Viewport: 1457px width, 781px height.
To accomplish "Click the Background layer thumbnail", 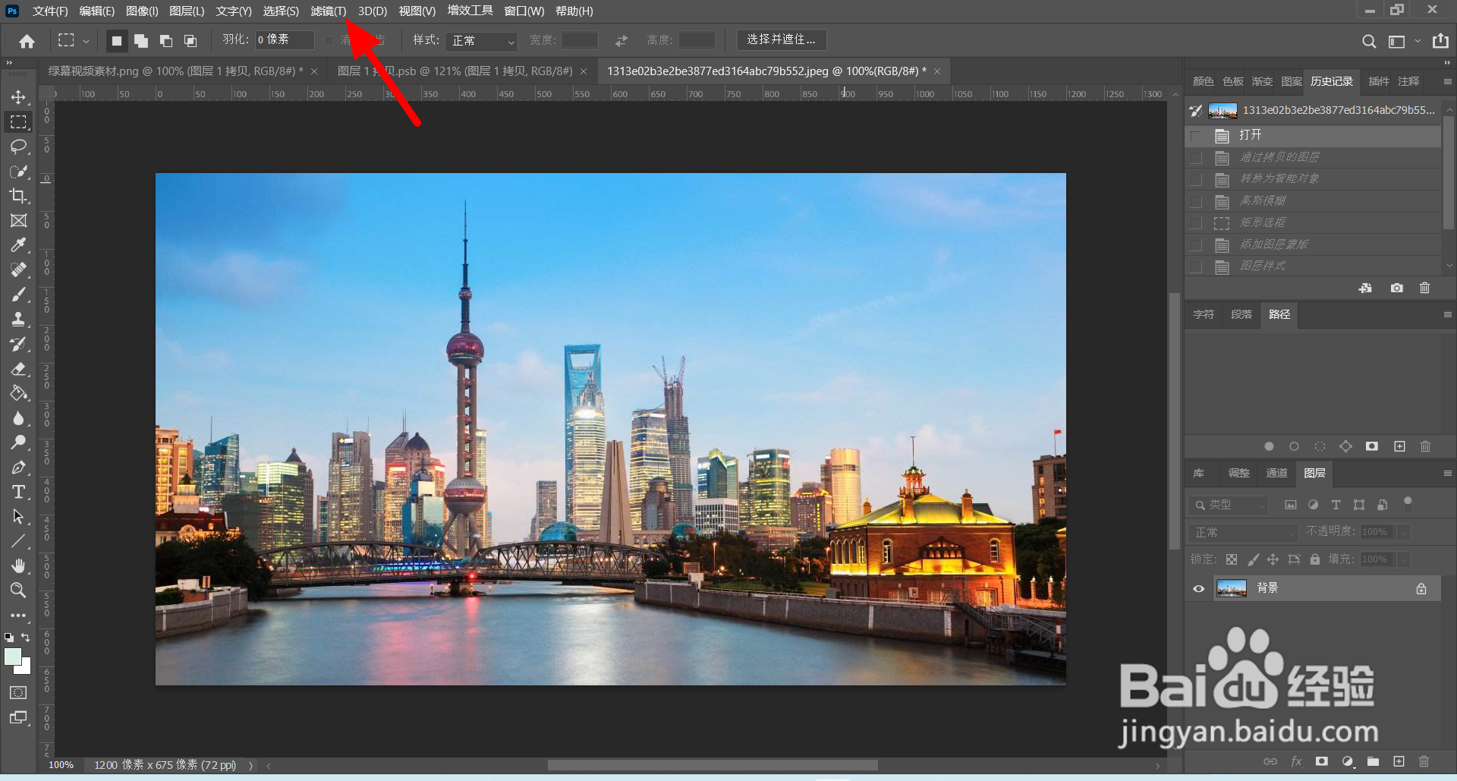I will [x=1232, y=588].
